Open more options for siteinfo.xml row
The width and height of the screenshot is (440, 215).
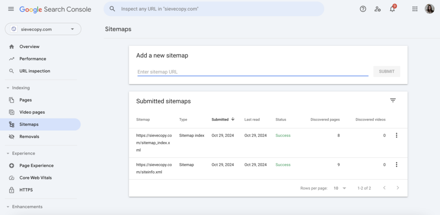pyautogui.click(x=397, y=164)
